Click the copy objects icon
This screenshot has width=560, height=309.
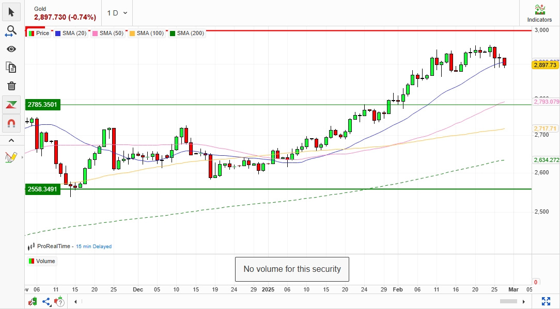(11, 67)
